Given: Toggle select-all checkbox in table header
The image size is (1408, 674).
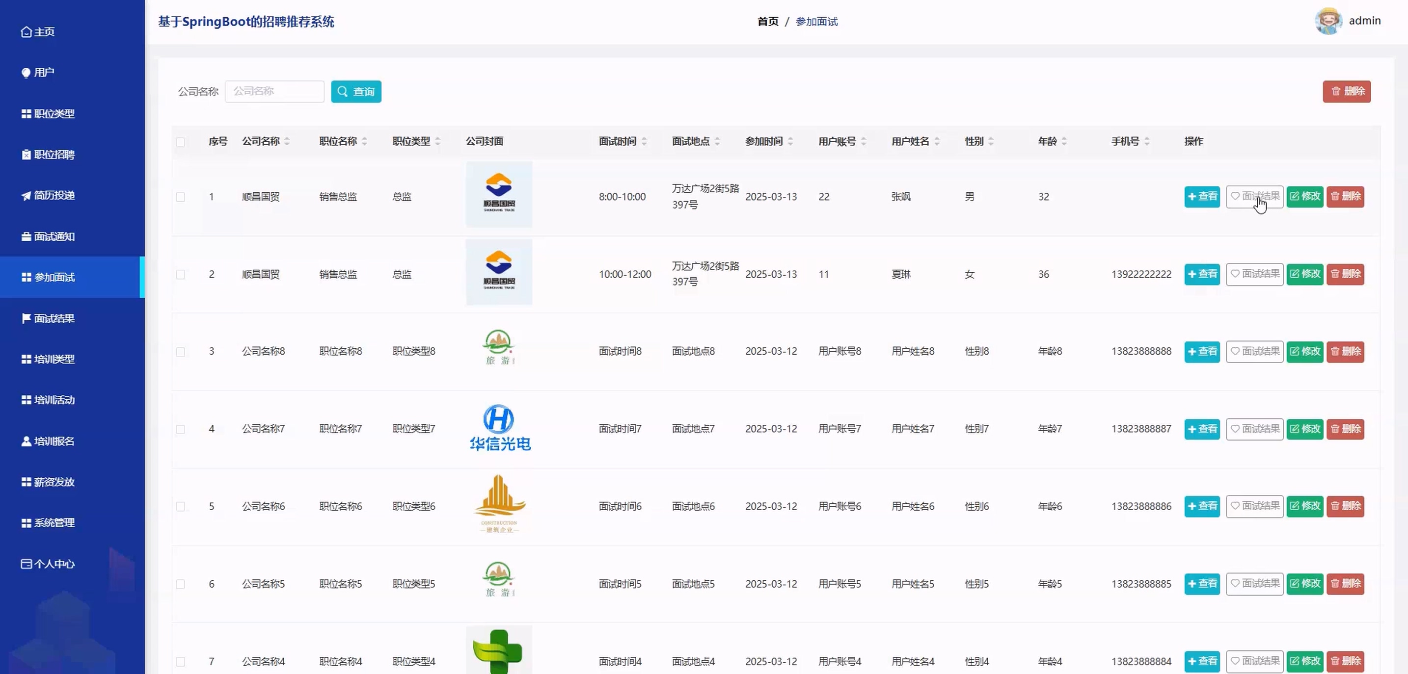Looking at the screenshot, I should [x=180, y=142].
